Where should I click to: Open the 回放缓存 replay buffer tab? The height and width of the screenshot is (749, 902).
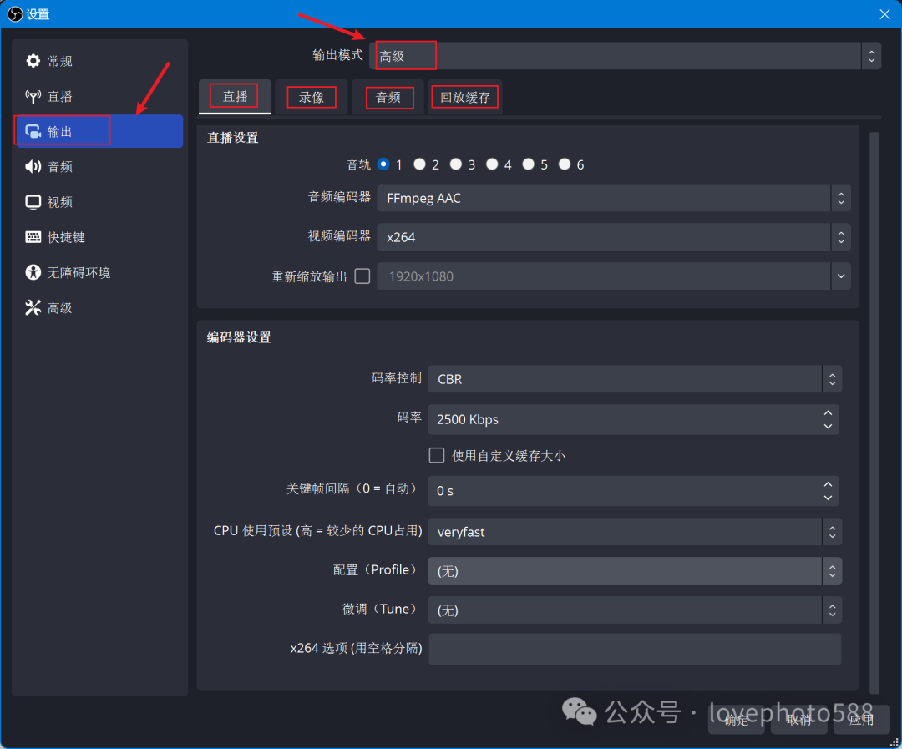tap(464, 97)
